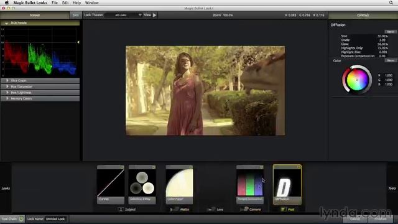The height and width of the screenshot is (224, 398).
Task: Click the preview image of the woman
Action: (x=205, y=91)
